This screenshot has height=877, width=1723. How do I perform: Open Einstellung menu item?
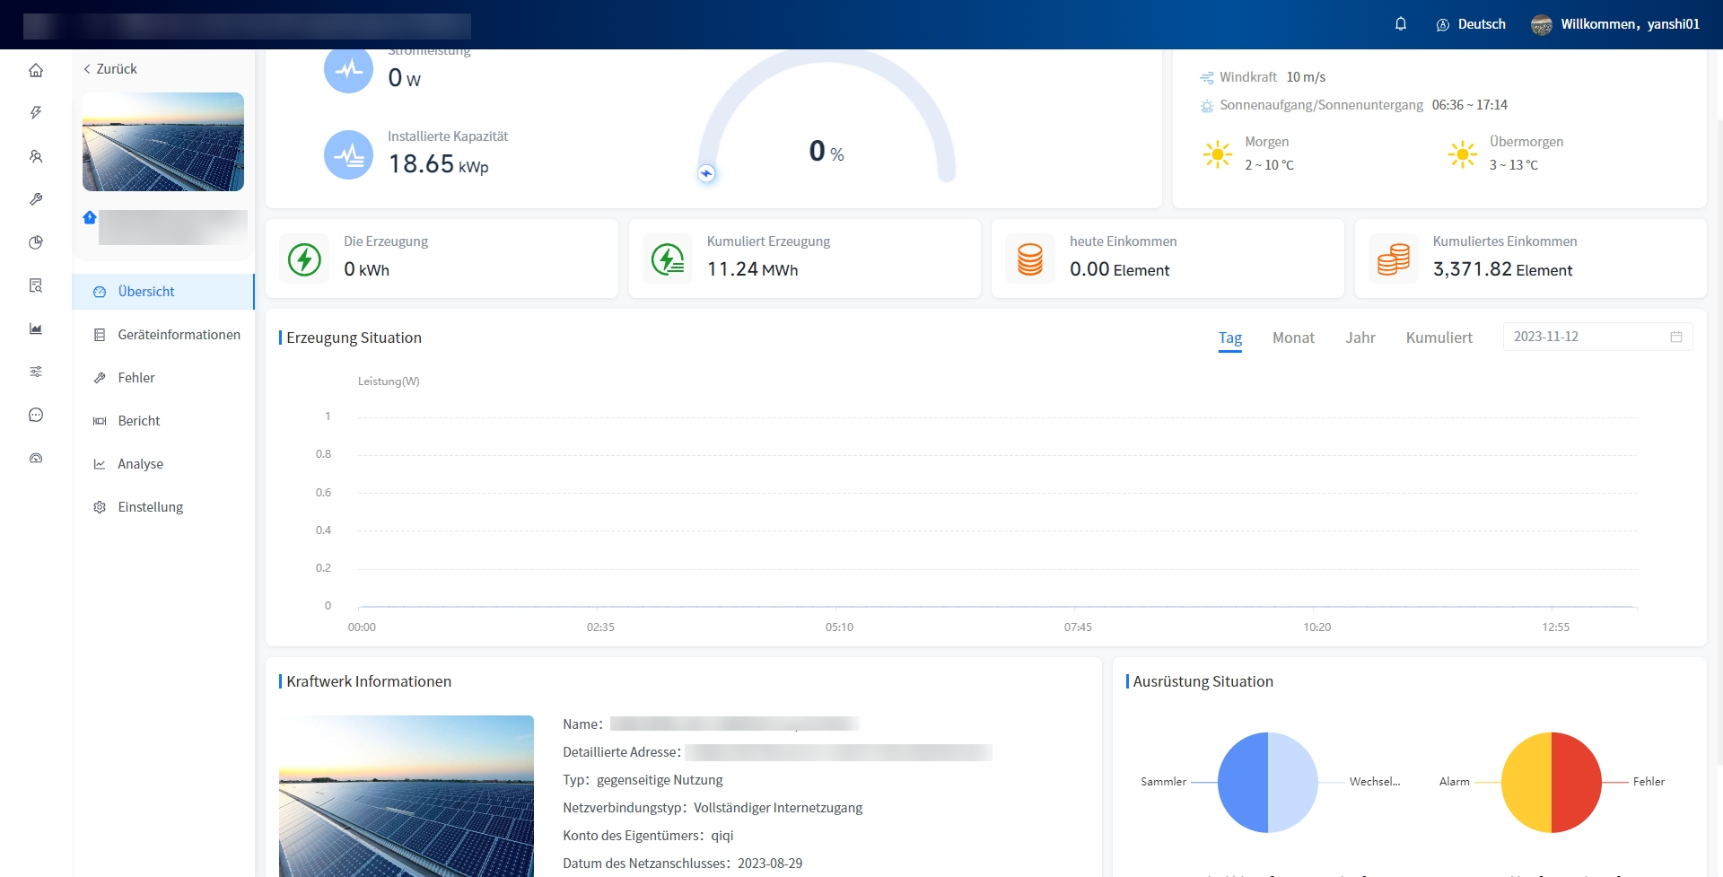click(x=163, y=507)
